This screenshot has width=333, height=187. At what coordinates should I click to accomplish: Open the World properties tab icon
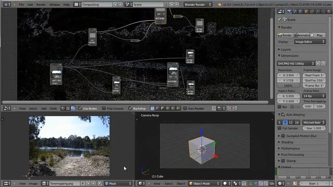(301, 11)
